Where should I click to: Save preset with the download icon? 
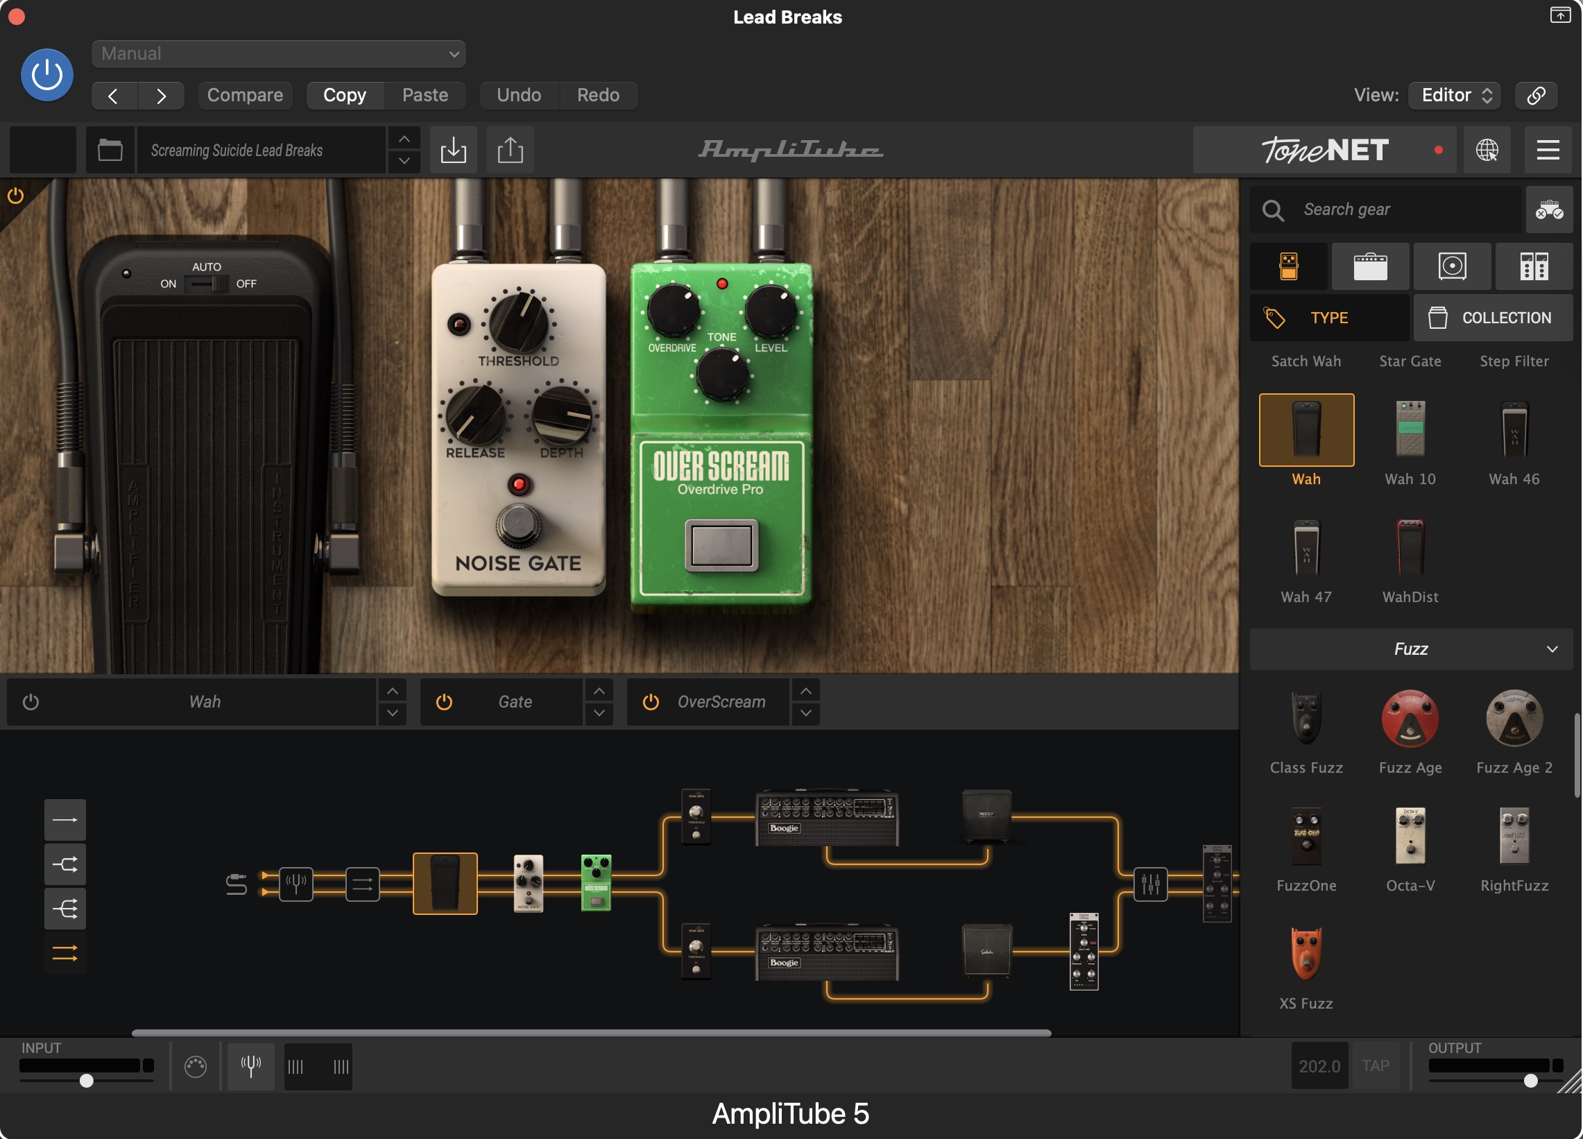click(454, 150)
